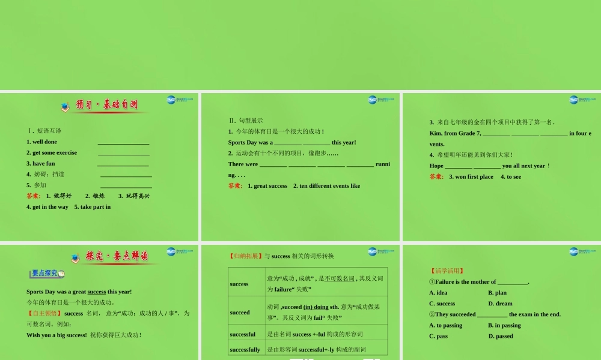Click the green gradient background strip above slides
The height and width of the screenshot is (360, 601).
pos(300,45)
